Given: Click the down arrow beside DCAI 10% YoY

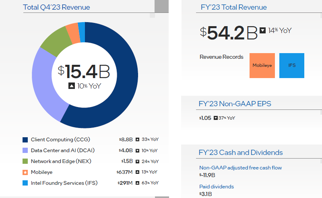Looking at the screenshot, I should pyautogui.click(x=137, y=151).
